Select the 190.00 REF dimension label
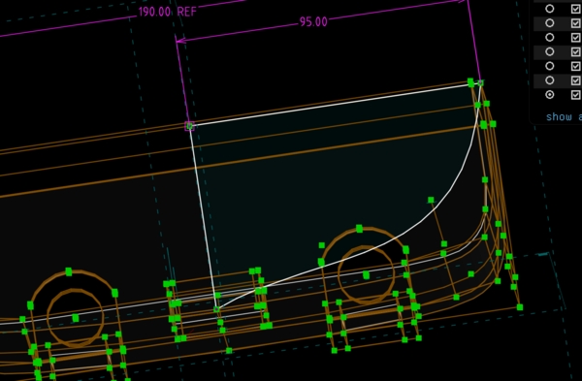This screenshot has width=582, height=381. 168,12
